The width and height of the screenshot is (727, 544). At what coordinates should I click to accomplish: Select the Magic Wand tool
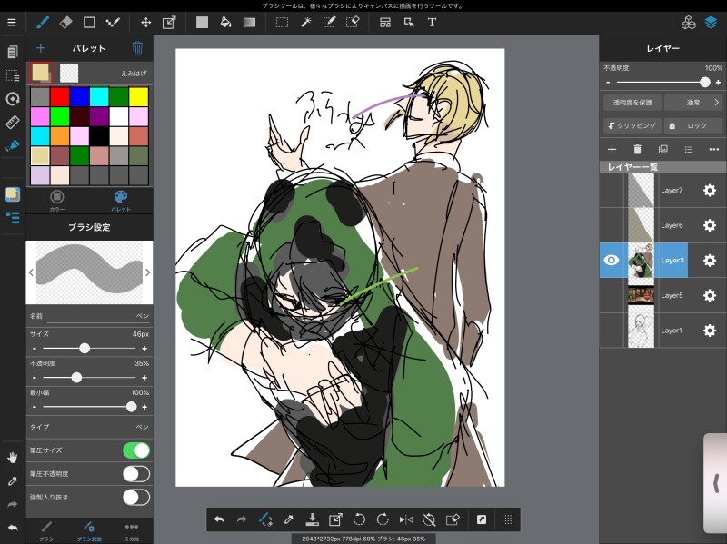(305, 22)
